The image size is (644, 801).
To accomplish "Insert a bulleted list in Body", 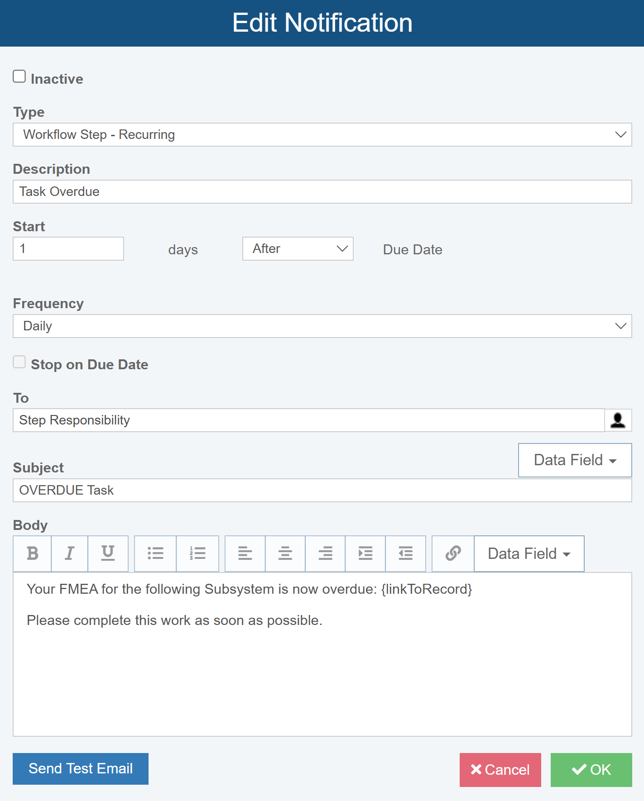I will tap(155, 553).
